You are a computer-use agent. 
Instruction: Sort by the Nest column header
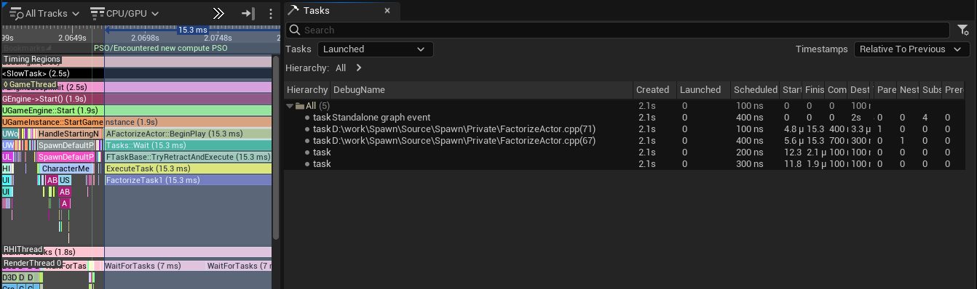tap(909, 90)
